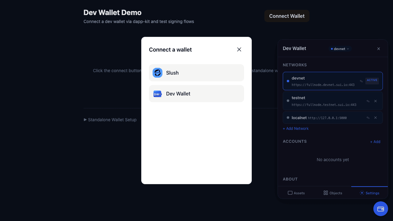Click the blue ACTIVE status badge
Screen dimensions: 393x221
372,80
